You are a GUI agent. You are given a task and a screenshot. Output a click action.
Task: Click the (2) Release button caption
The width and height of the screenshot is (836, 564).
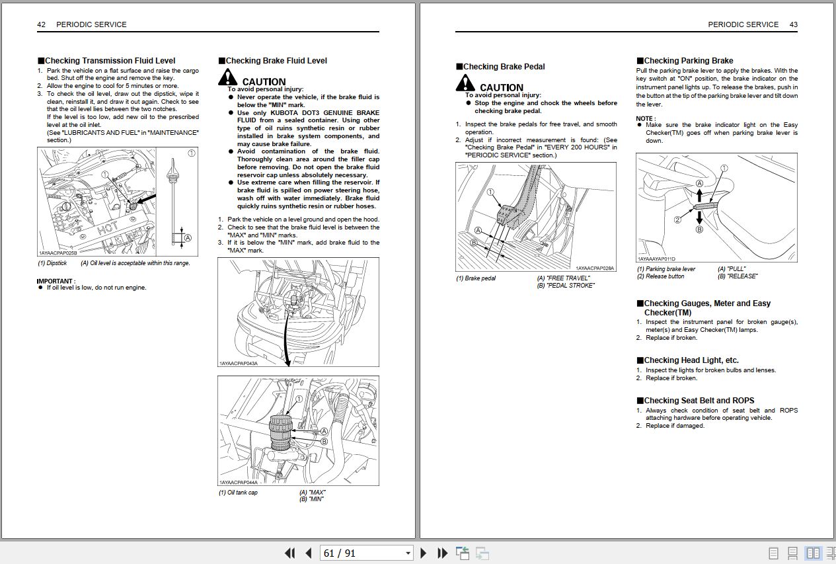[x=661, y=276]
